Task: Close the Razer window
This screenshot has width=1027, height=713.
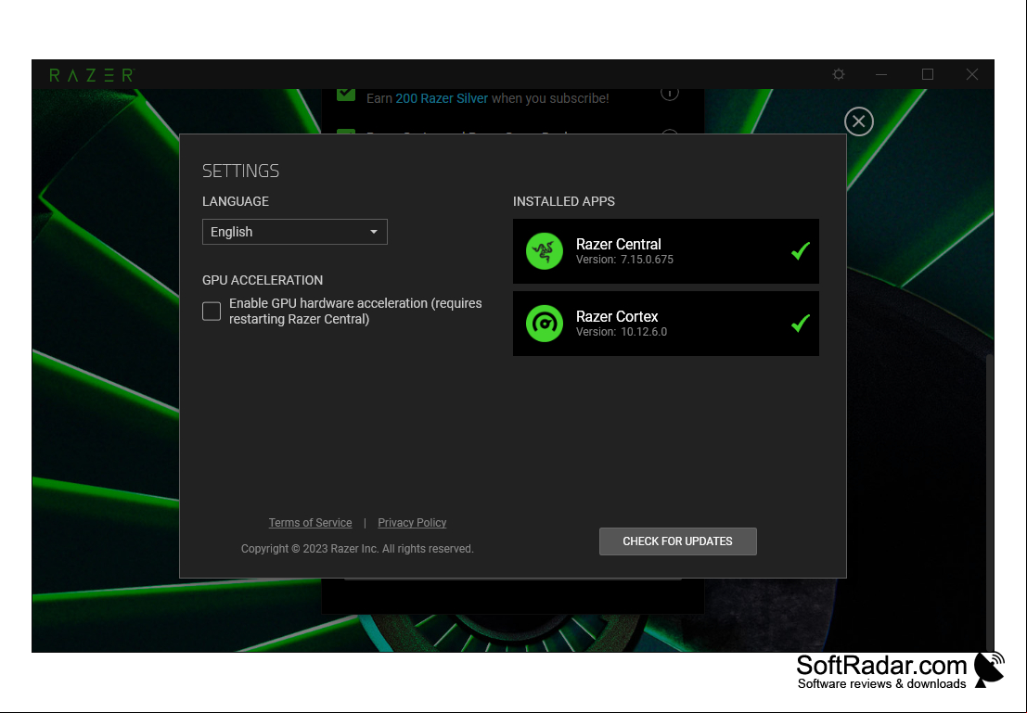Action: 972,75
